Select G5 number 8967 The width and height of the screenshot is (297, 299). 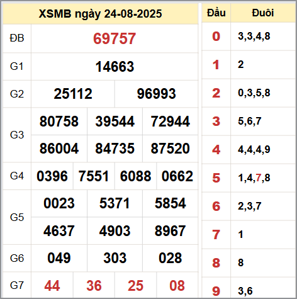pyautogui.click(x=171, y=231)
